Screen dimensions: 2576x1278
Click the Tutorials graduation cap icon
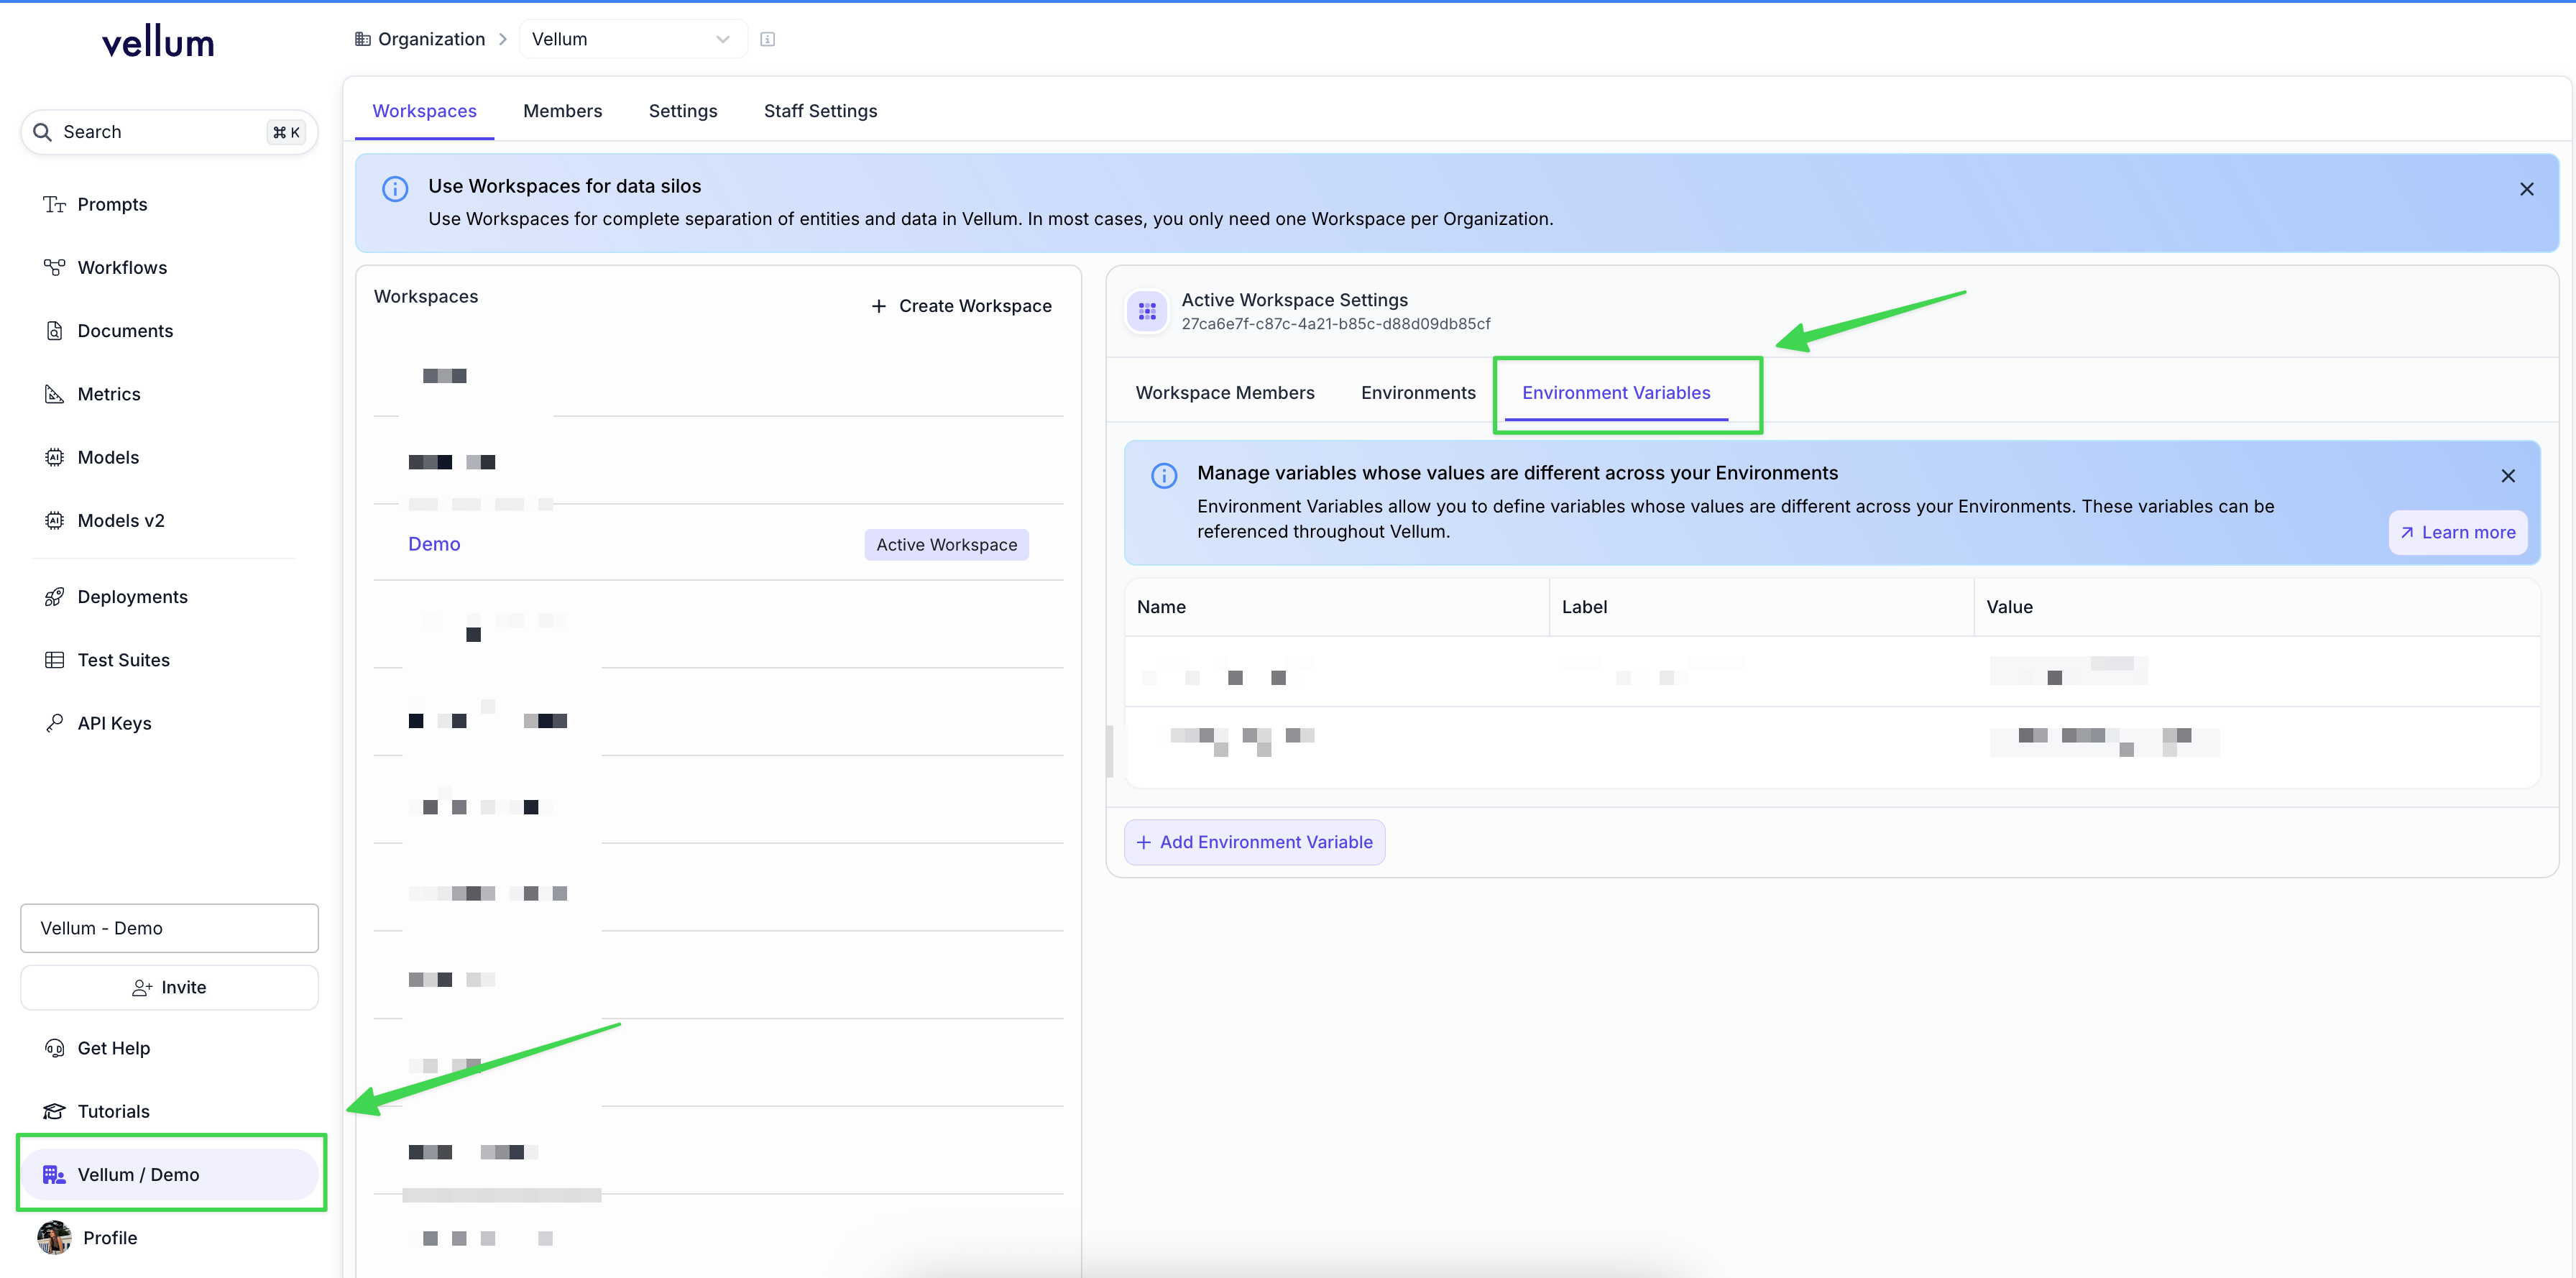(54, 1111)
